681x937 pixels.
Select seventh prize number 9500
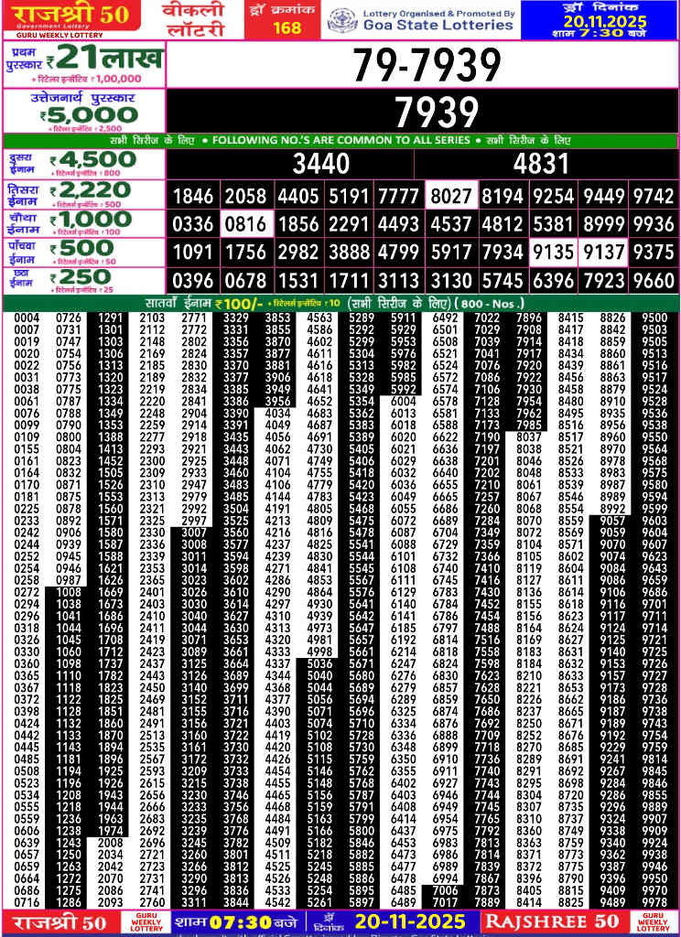[654, 318]
